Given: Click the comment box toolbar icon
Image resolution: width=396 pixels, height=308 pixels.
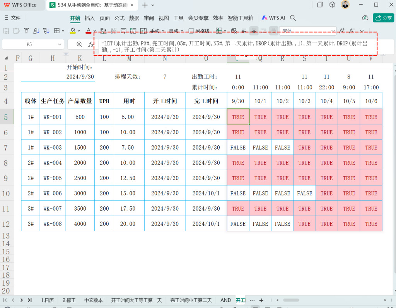Looking at the screenshot, I should (x=123, y=31).
